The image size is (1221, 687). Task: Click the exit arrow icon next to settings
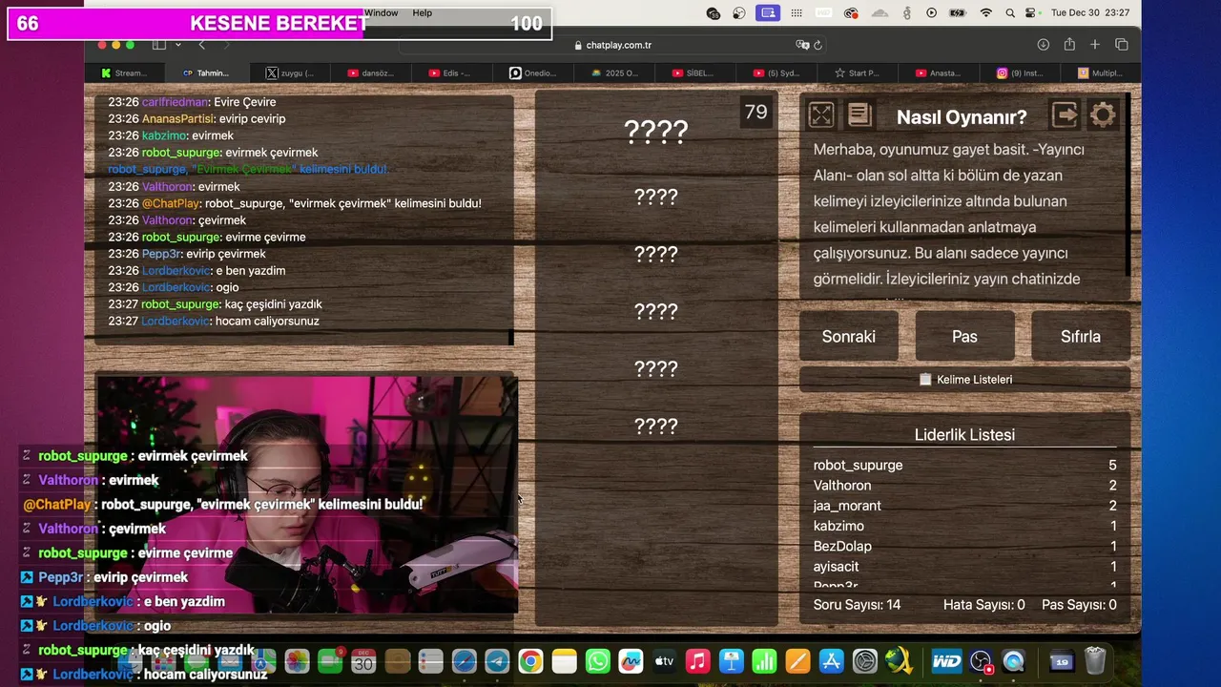pyautogui.click(x=1065, y=115)
